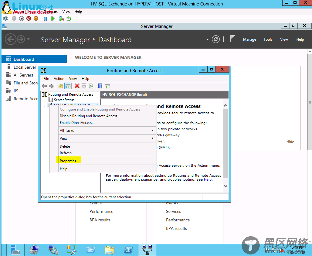
Task: Click the Turn Off VM stop icon
Action: [x=22, y=19]
